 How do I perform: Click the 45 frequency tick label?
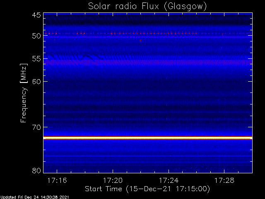[x=36, y=15]
